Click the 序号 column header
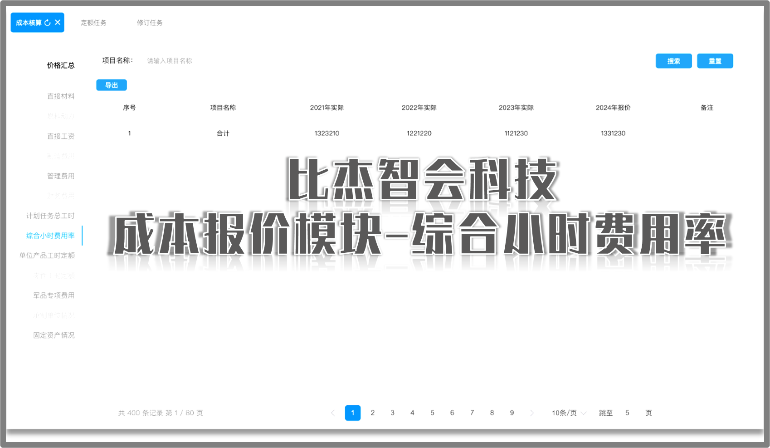Viewport: 770px width, 448px height. tap(129, 108)
